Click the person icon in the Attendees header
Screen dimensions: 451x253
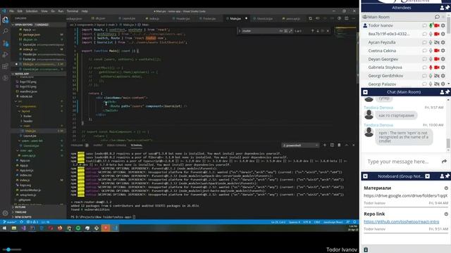coord(442,8)
